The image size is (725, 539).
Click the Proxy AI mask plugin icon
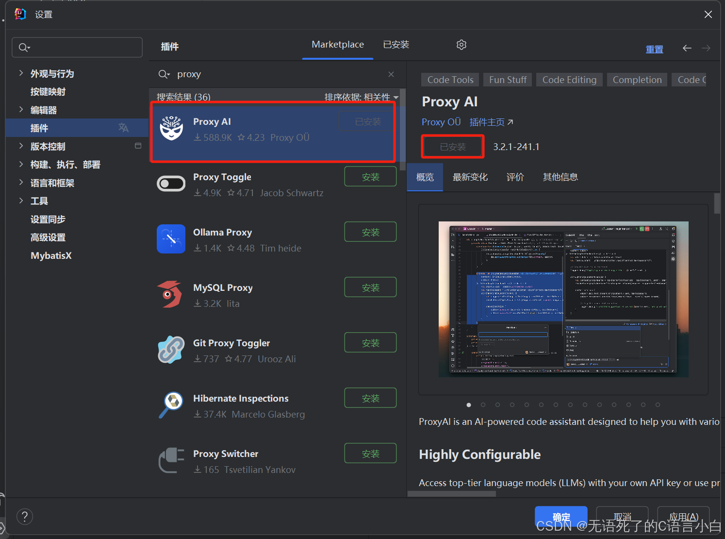pos(171,128)
